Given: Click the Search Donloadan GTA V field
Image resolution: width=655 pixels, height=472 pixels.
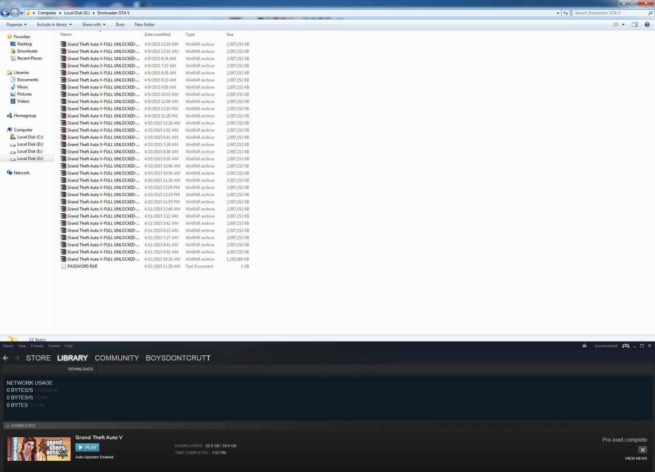Looking at the screenshot, I should tap(609, 13).
